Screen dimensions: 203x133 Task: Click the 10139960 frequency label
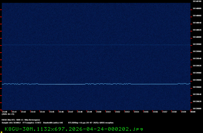coord(197,51)
